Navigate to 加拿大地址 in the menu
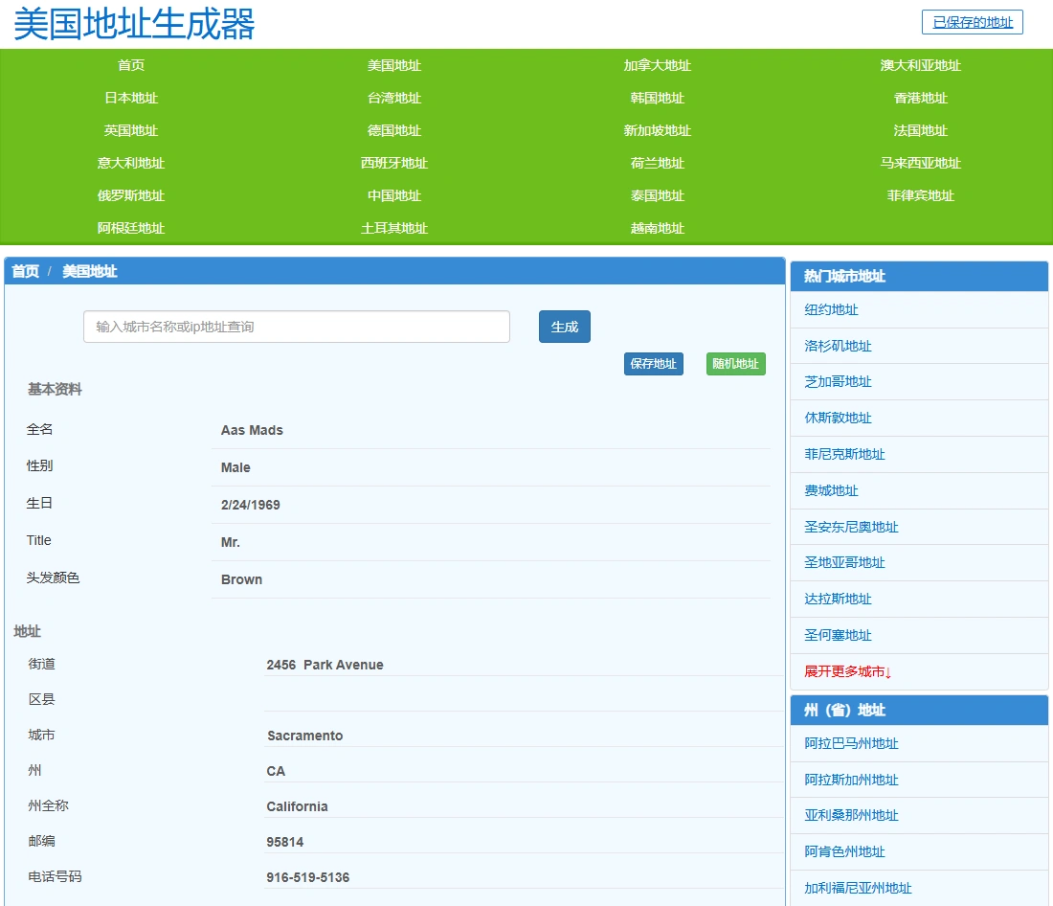Screen dimensions: 1053x906 tap(658, 65)
